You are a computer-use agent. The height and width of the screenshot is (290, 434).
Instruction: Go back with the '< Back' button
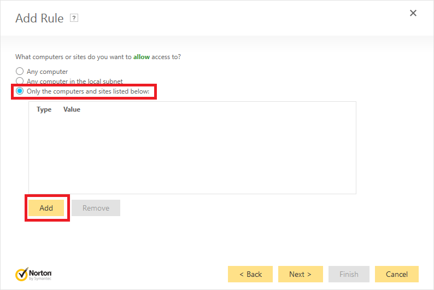[250, 274]
